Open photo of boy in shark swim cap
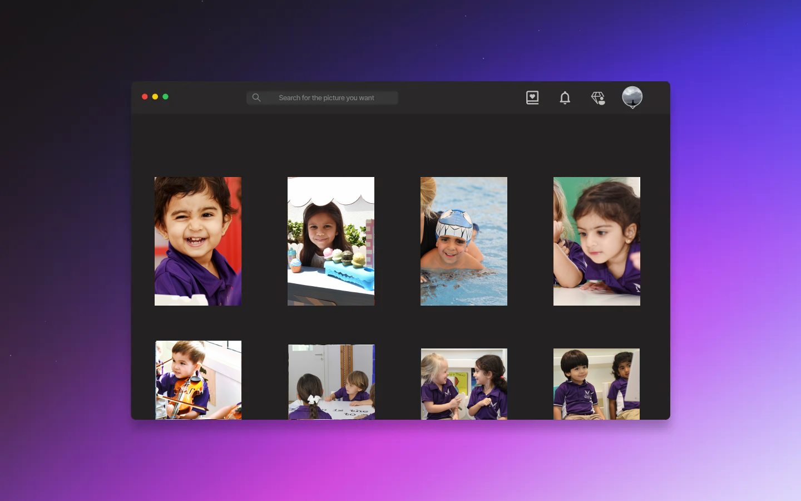Image resolution: width=801 pixels, height=501 pixels. 464,241
